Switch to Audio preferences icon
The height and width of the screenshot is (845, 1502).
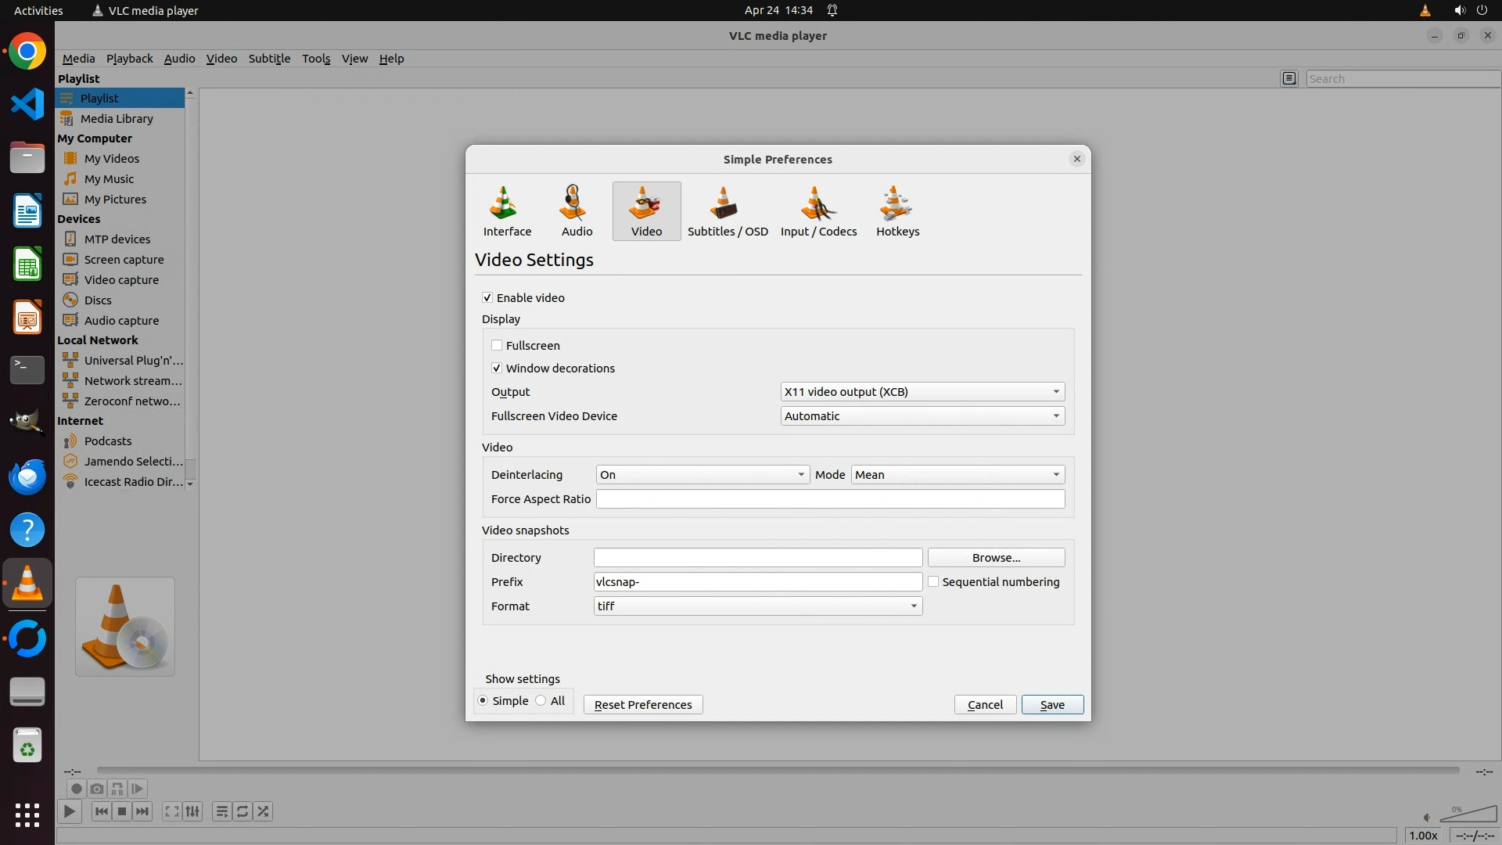[x=577, y=211]
